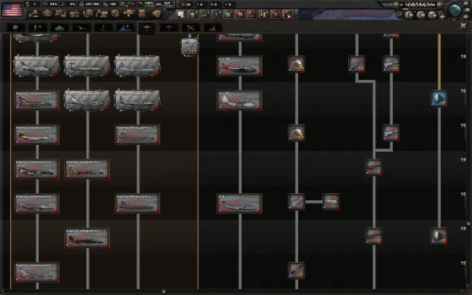
Task: Click the globe icon
Action: click(454, 10)
